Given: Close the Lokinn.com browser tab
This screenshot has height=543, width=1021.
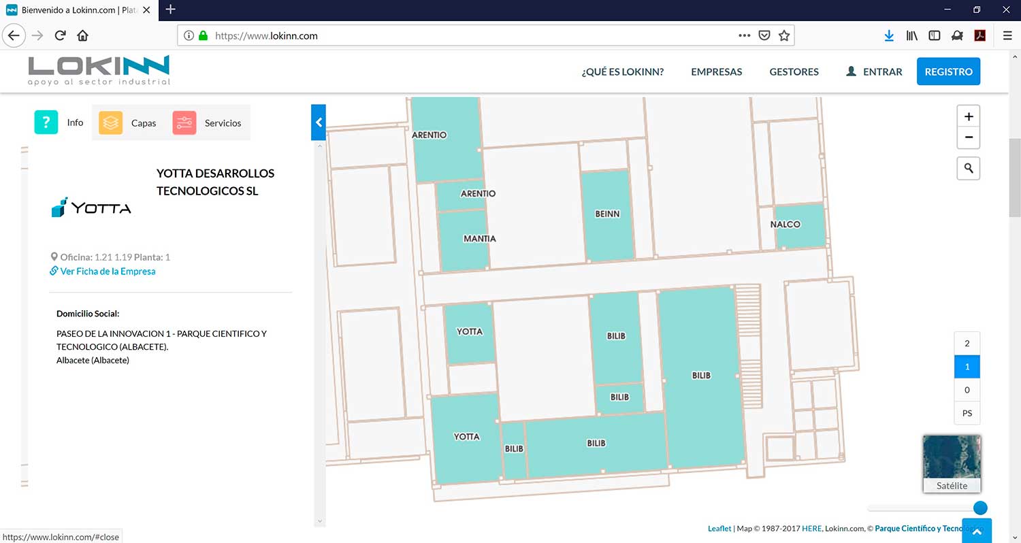Looking at the screenshot, I should pyautogui.click(x=146, y=10).
